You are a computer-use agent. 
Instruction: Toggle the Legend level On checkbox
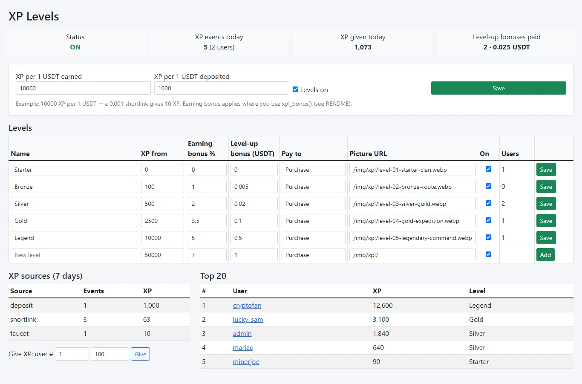488,237
